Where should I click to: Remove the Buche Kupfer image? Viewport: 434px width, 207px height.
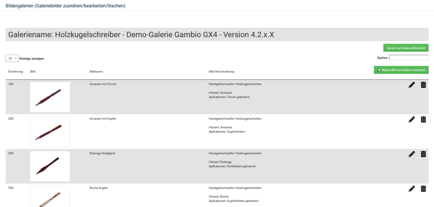coord(423,189)
